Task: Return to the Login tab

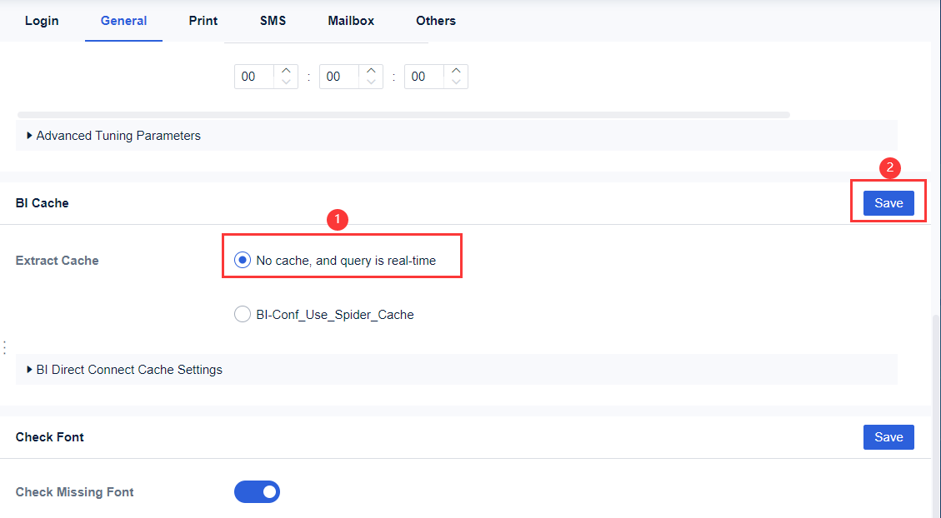Action: [42, 20]
